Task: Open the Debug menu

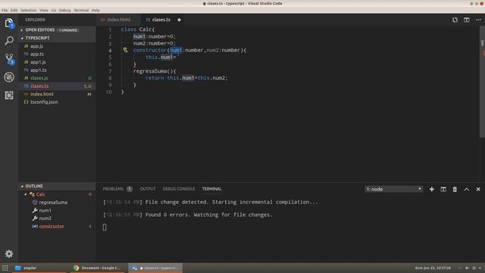Action: pos(64,10)
